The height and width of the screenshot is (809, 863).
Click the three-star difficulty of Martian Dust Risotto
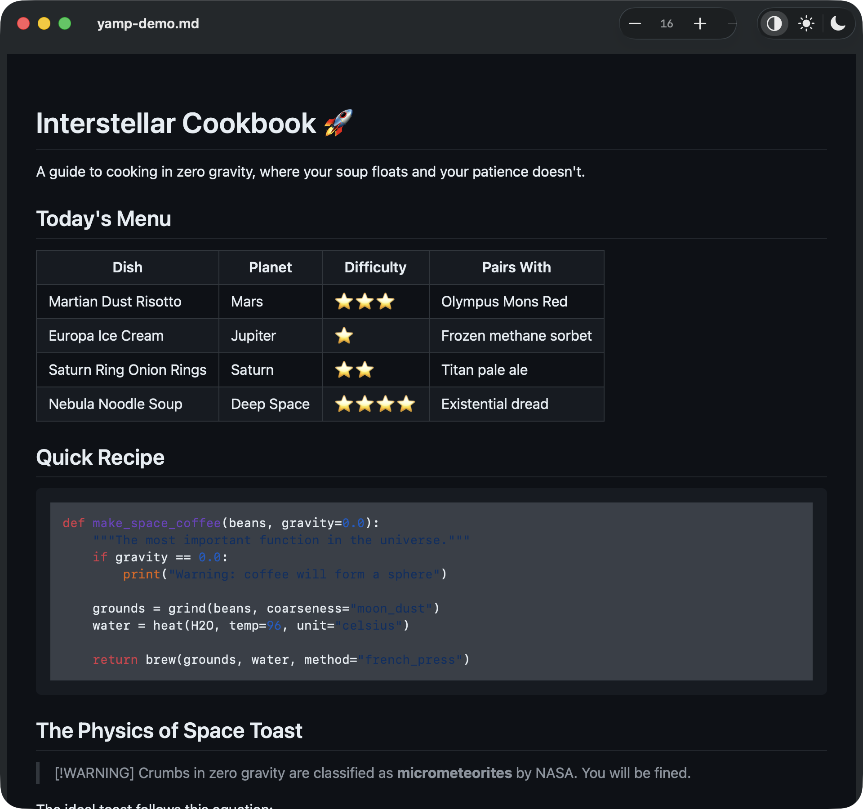[x=364, y=302]
